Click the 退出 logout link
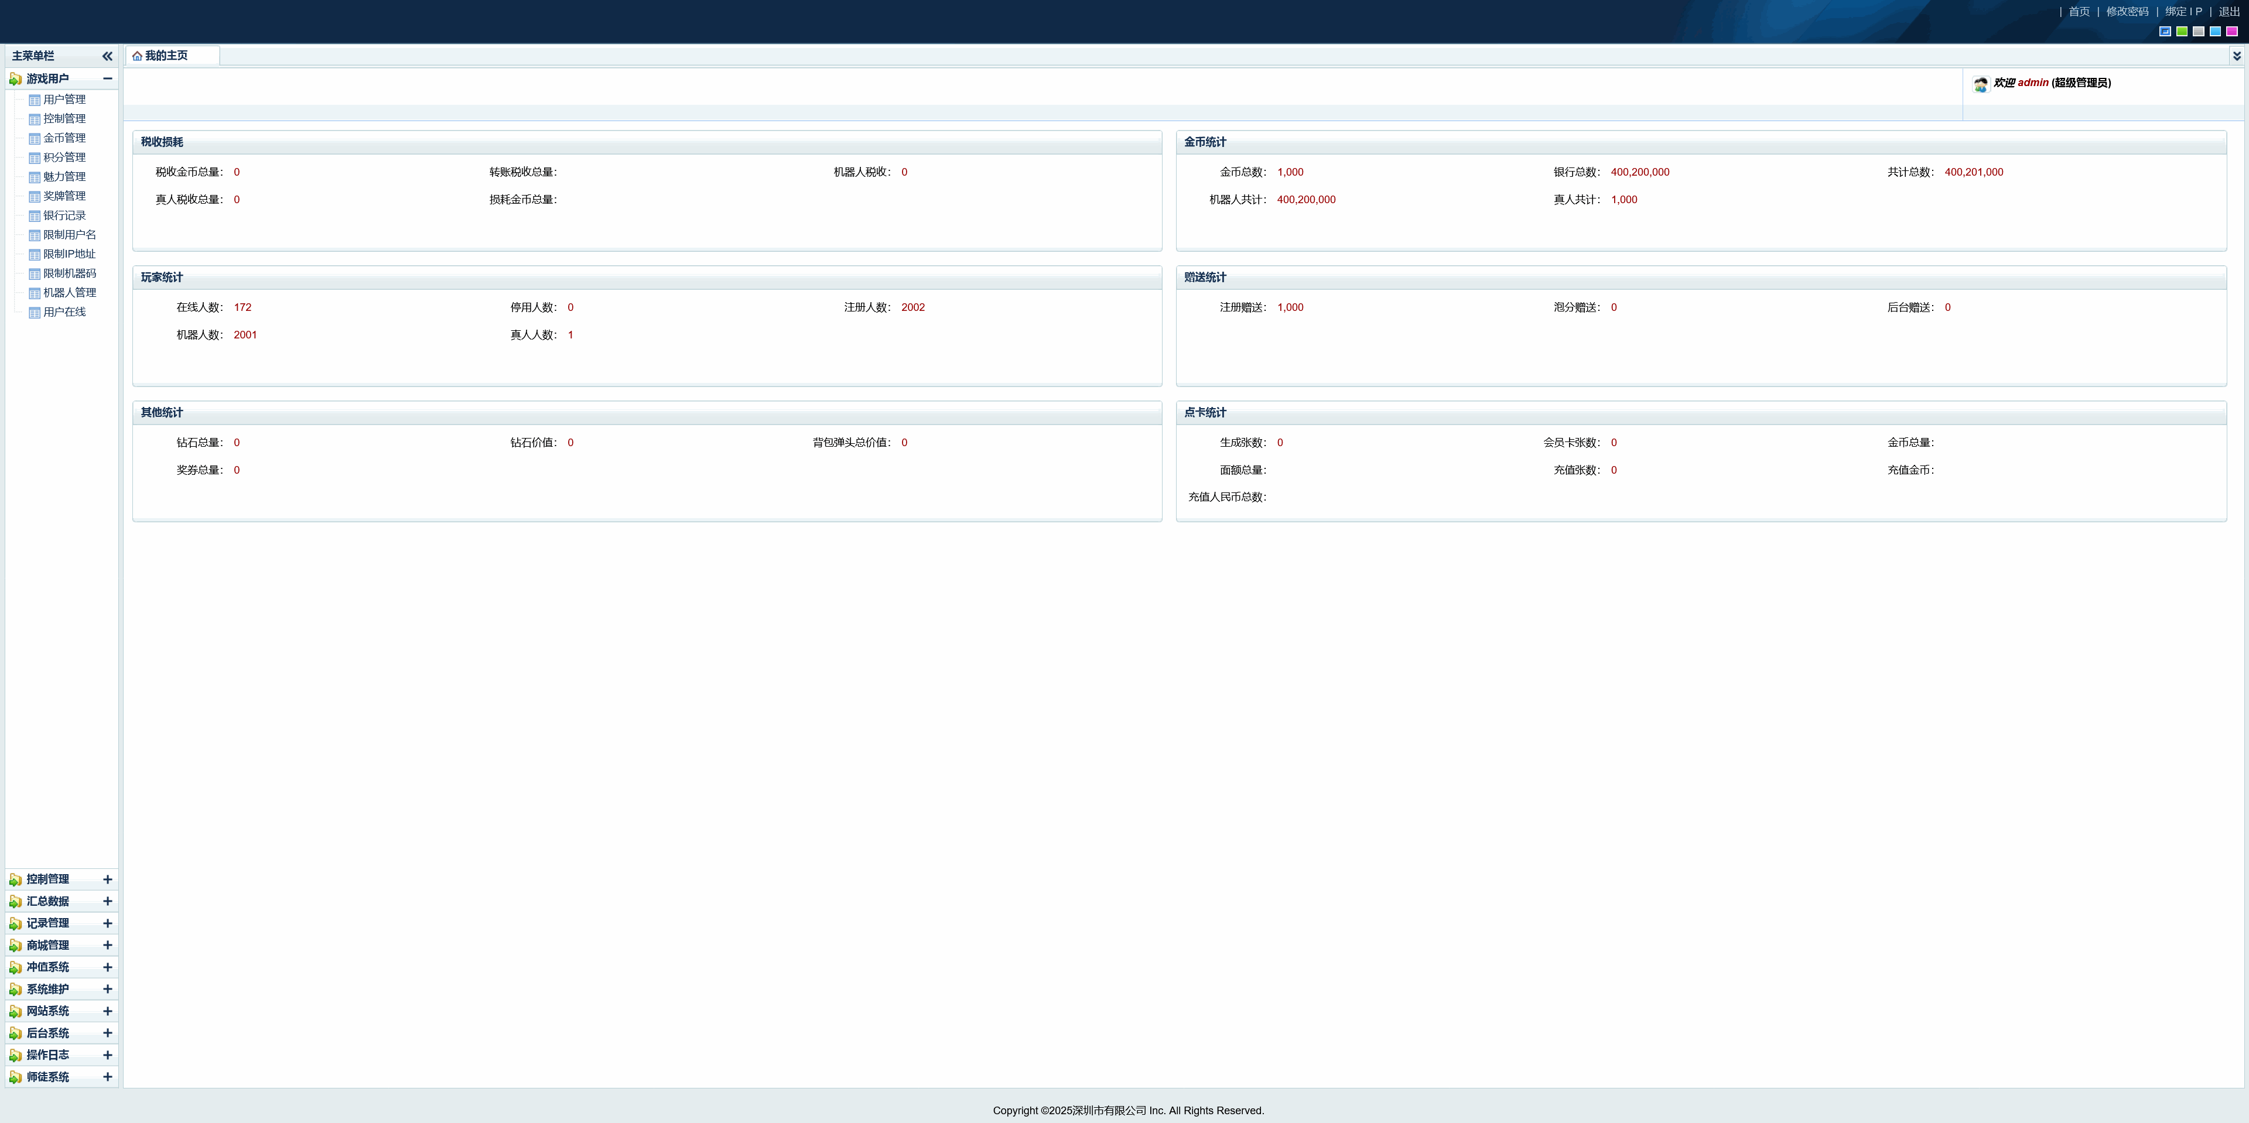 tap(2229, 11)
